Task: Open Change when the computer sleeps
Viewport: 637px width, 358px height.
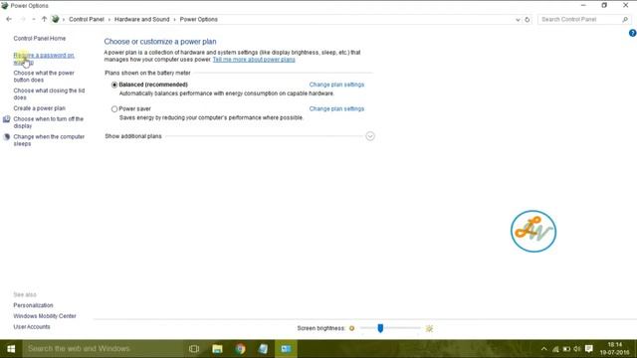Action: click(x=49, y=140)
